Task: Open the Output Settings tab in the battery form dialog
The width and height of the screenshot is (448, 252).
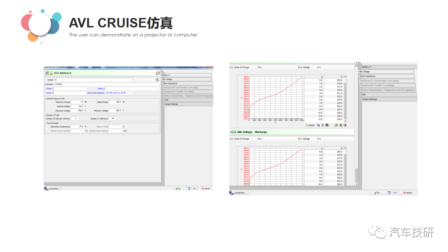Action: point(187,104)
